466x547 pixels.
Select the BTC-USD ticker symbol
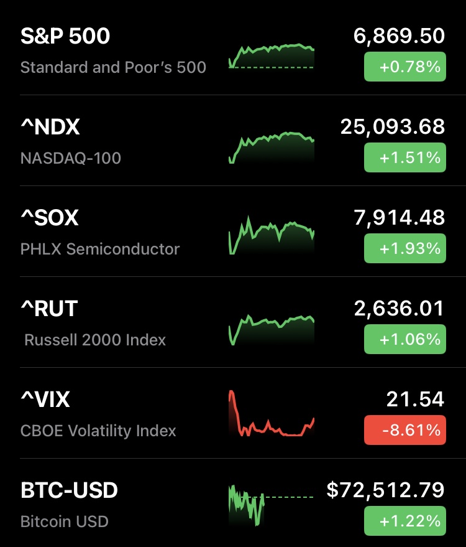pyautogui.click(x=69, y=490)
